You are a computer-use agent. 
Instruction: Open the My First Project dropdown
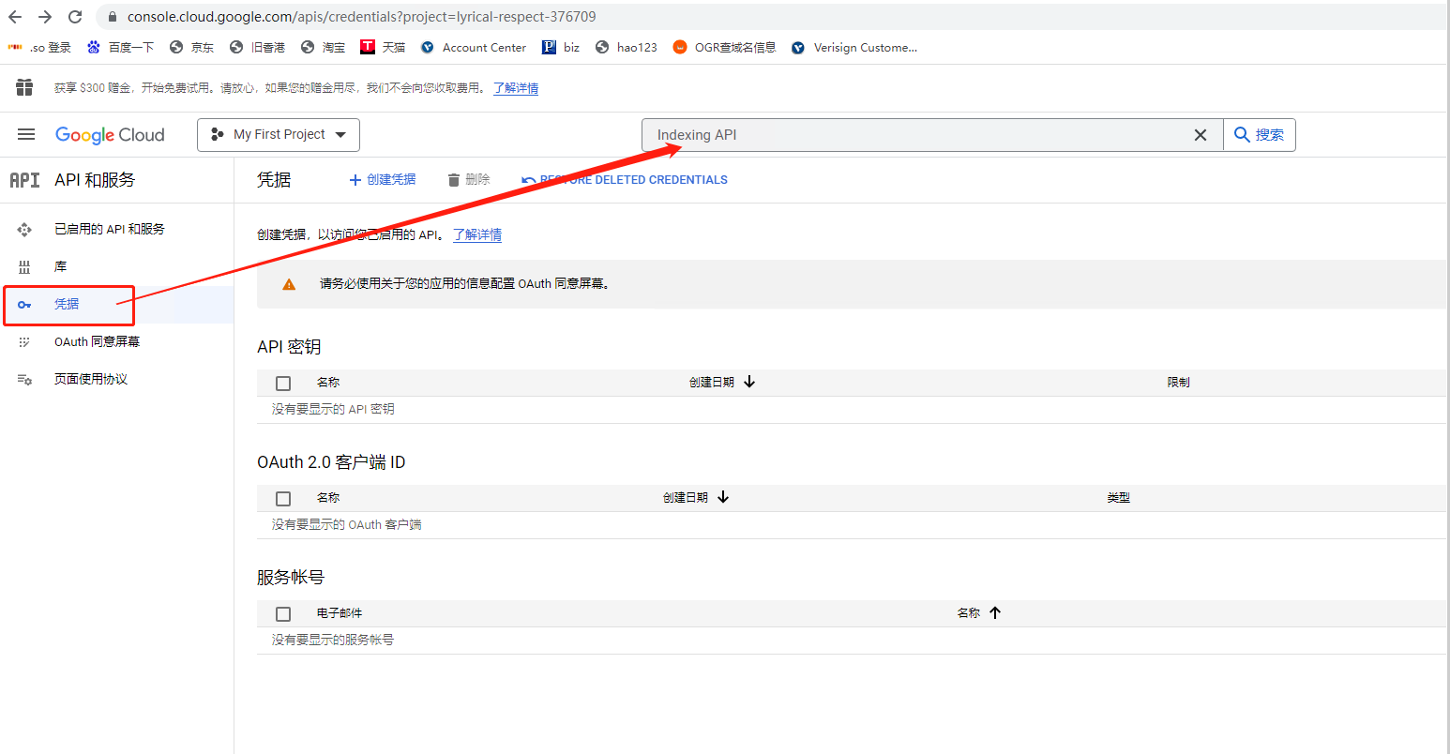(279, 134)
